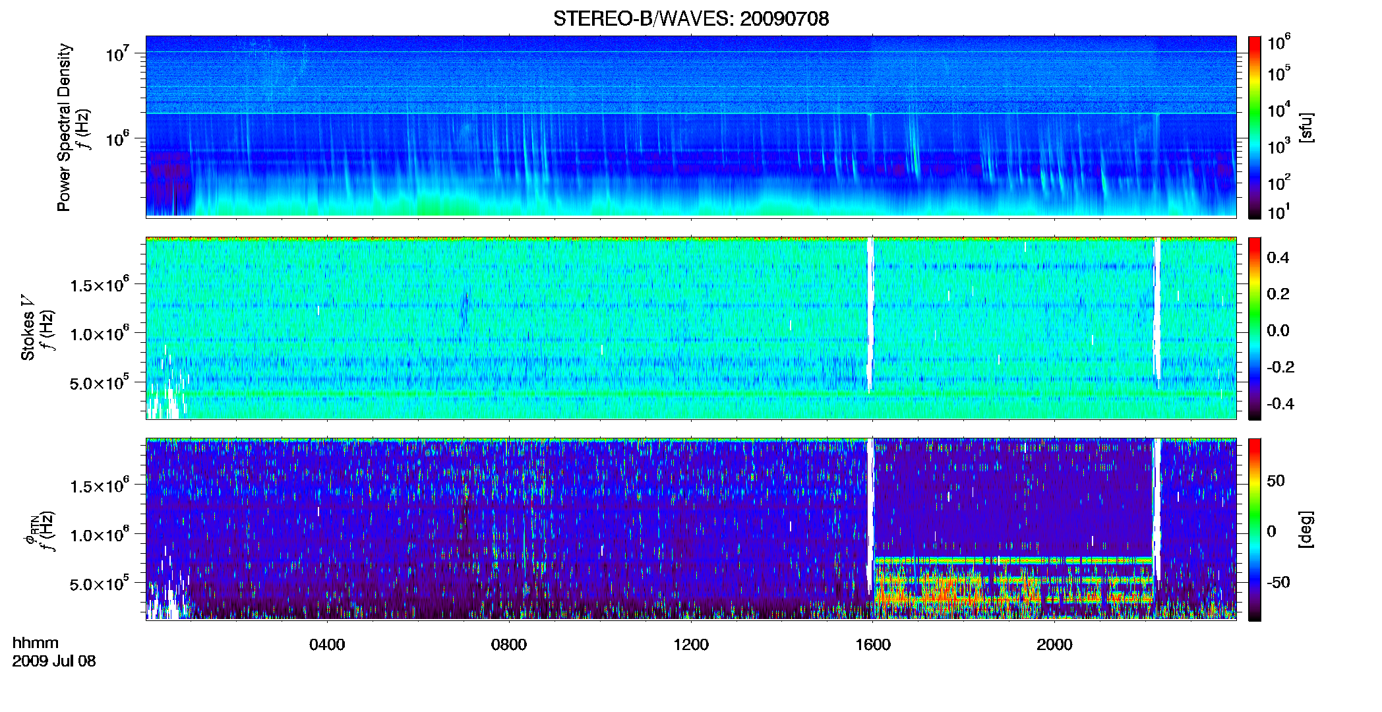
Task: Click the 1600 time tick label
Action: pos(873,644)
